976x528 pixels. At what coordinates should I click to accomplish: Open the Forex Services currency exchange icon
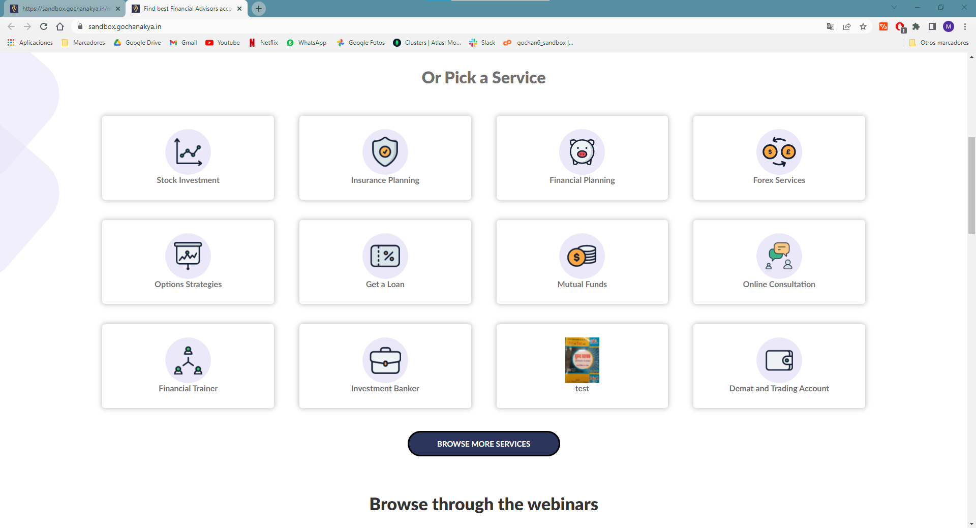(x=779, y=152)
